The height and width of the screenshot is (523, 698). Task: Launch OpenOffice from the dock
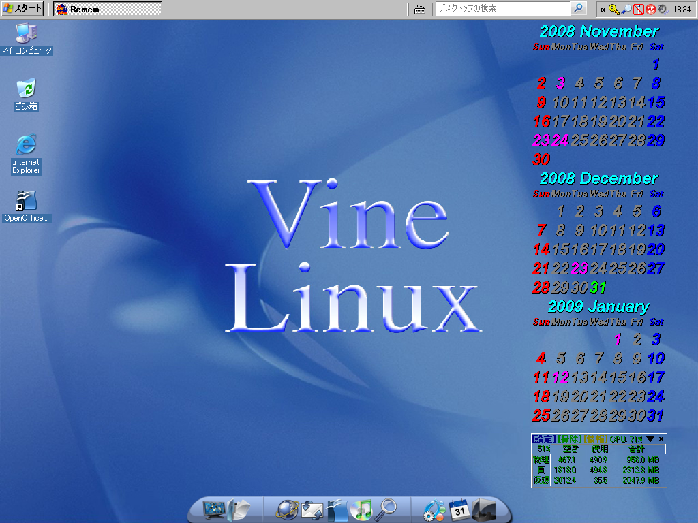click(337, 510)
